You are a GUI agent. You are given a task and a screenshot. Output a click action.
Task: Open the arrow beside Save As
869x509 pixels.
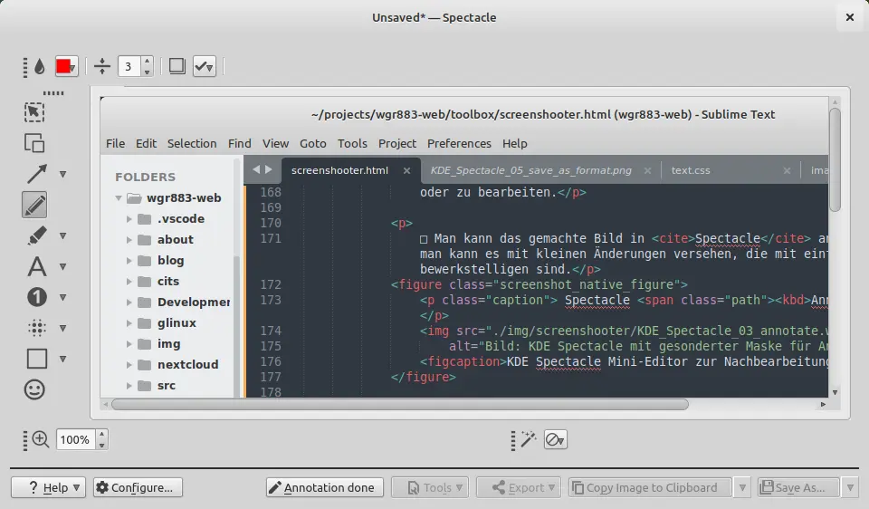[x=850, y=487]
